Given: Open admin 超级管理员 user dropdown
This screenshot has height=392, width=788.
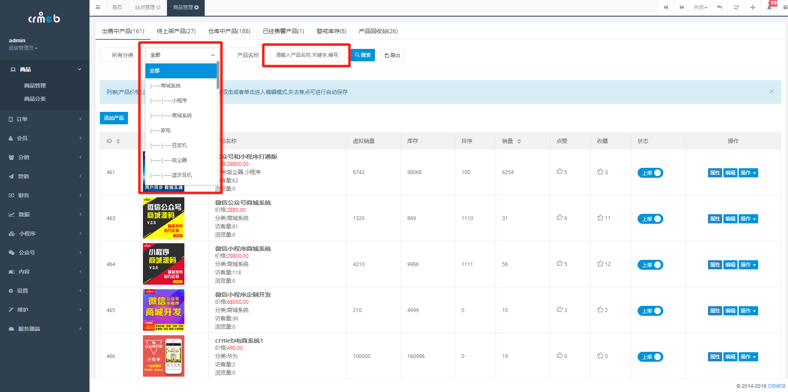Looking at the screenshot, I should [x=23, y=44].
